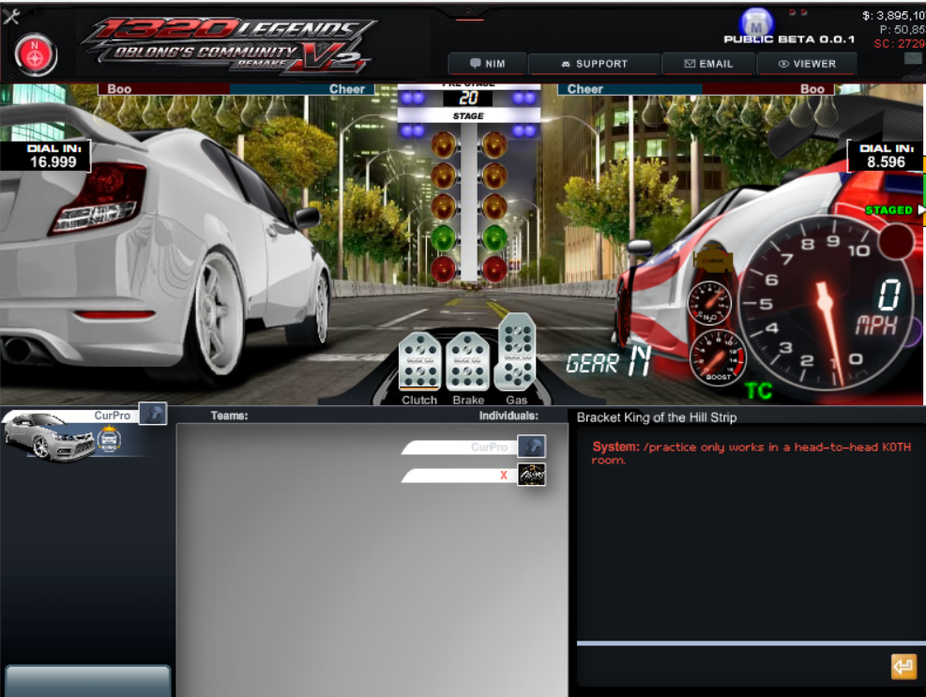Click the chat send enter button

903,666
